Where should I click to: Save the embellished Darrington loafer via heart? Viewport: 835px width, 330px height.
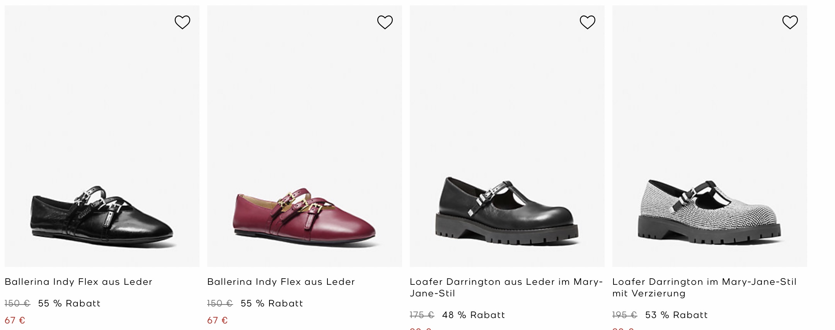pos(790,22)
